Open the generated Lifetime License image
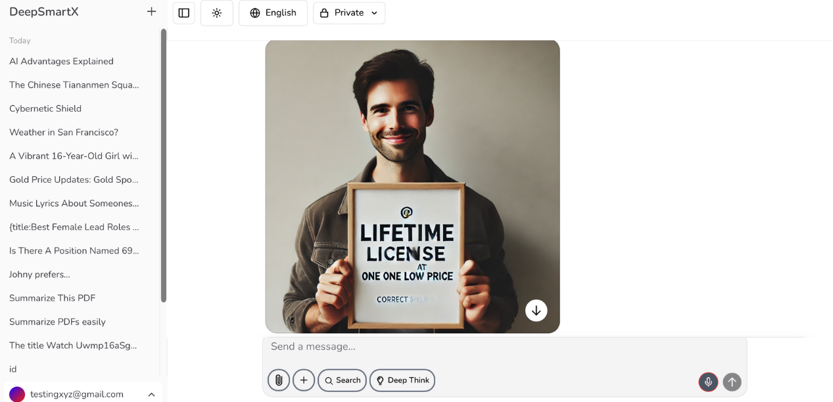This screenshot has height=402, width=833. [x=412, y=164]
